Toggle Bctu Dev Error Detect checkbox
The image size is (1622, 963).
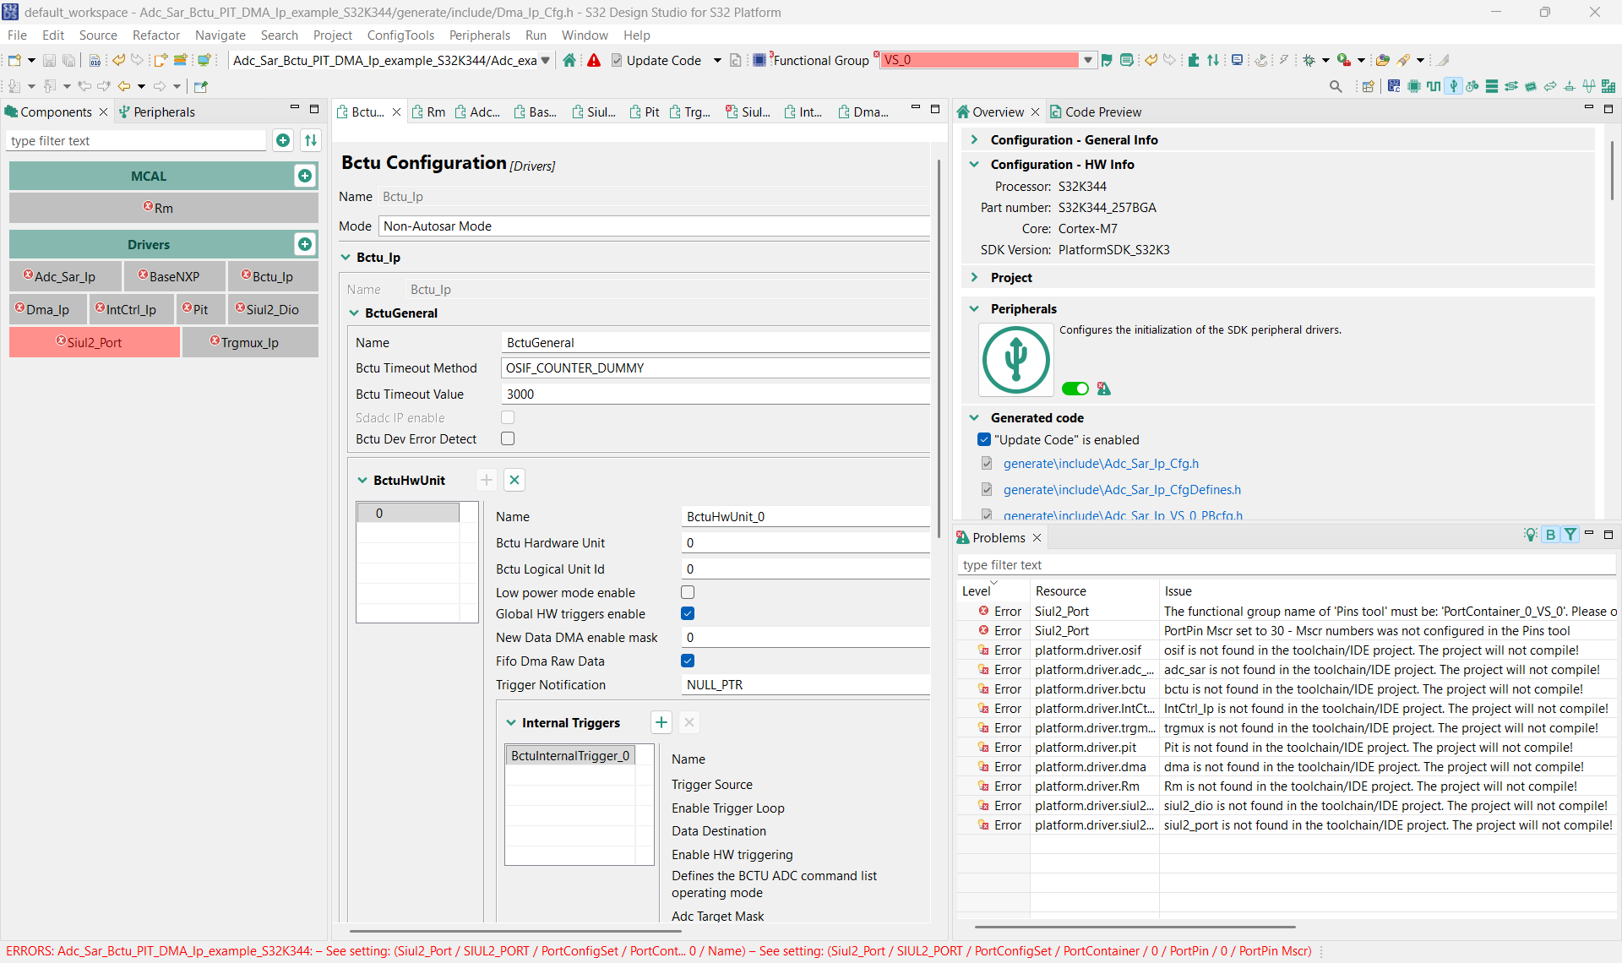click(508, 438)
